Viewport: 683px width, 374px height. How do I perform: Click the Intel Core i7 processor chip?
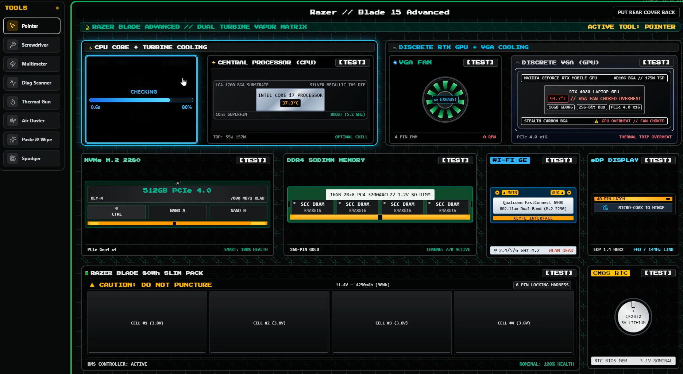tap(290, 99)
